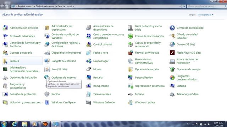The width and height of the screenshot is (227, 127).
Task: Open Dispositivos e impresoras icon
Action: pyautogui.click(x=47, y=53)
